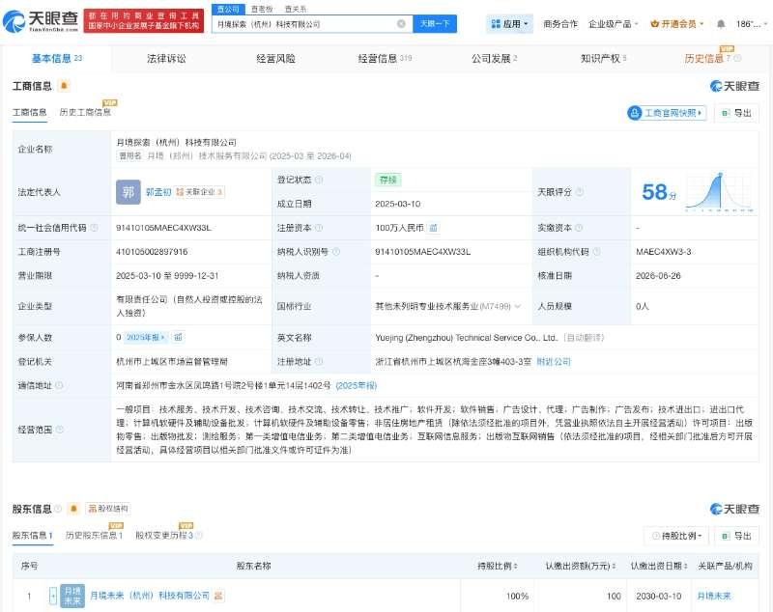This screenshot has width=773, height=612.
Task: Click info icon next to 经营范围
Action: (x=60, y=430)
